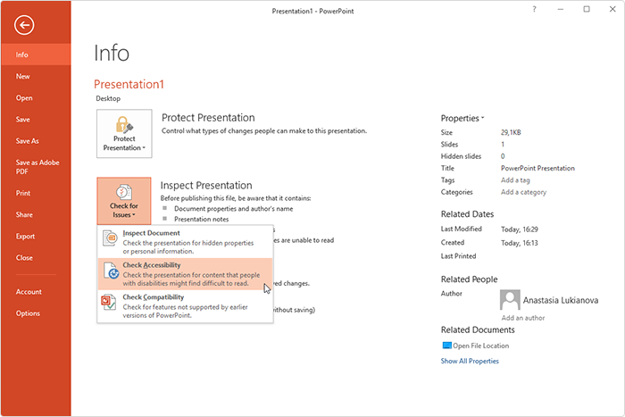Click the author avatar of Anastasia Lukianova
Screen dimensions: 625x417
click(510, 300)
